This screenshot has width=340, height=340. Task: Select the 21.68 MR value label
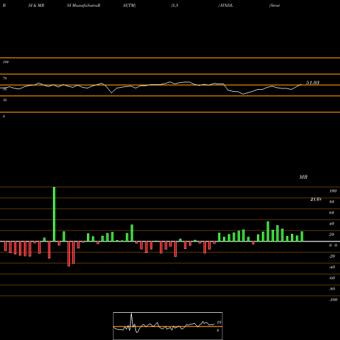316,199
